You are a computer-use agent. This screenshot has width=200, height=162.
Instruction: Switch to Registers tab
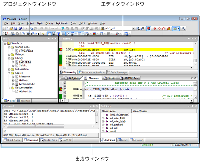click(24, 101)
